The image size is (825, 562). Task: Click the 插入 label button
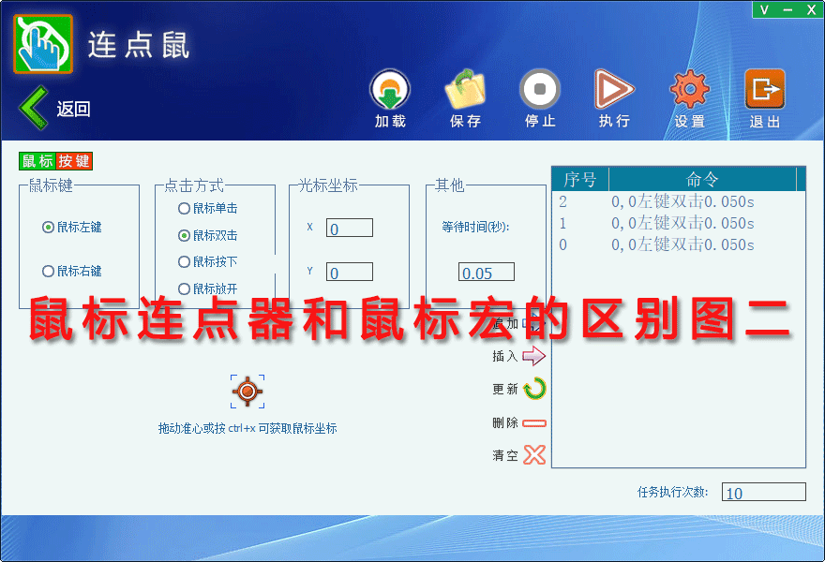pos(505,357)
